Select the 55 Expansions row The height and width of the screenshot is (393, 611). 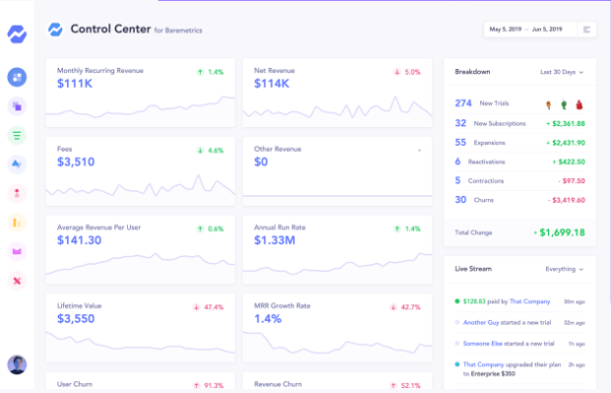click(519, 143)
